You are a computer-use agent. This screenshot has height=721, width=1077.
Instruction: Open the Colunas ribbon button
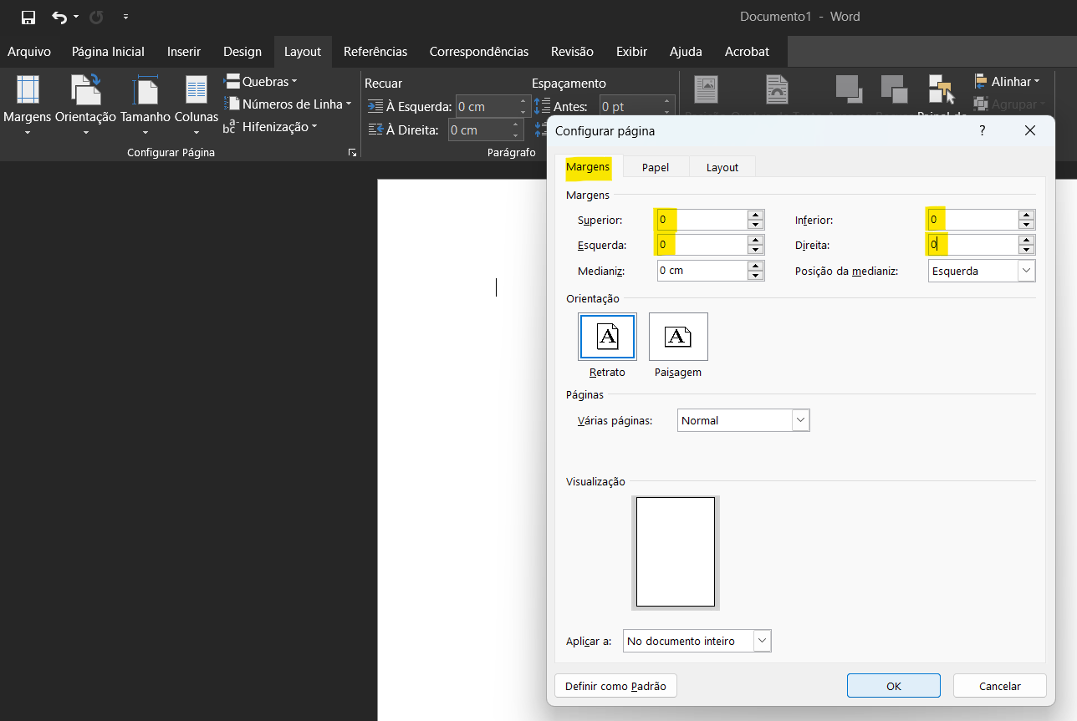point(197,104)
